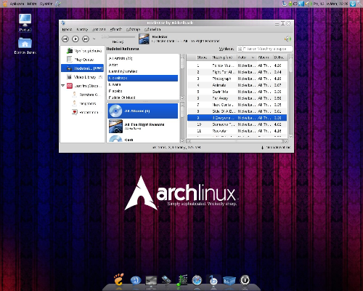
Task: Start playback with the Play button
Action: click(x=76, y=39)
